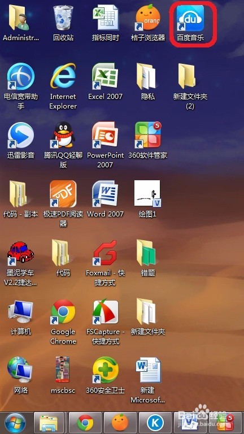Open the FSCapture shortcut
The width and height of the screenshot is (244, 434).
coord(105,312)
